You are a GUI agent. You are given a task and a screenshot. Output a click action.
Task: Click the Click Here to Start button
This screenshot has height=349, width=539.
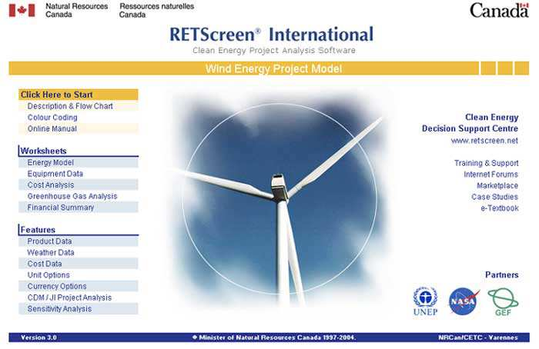[x=79, y=95]
